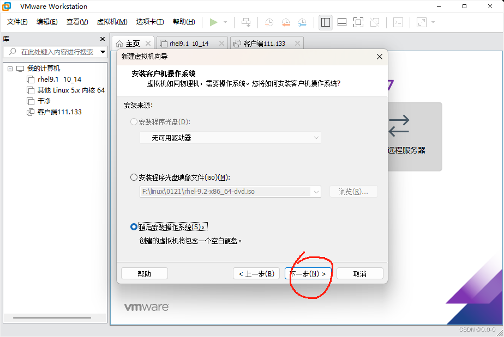
Task: Click the VMware Workstation app logo icon
Action: click(x=7, y=6)
